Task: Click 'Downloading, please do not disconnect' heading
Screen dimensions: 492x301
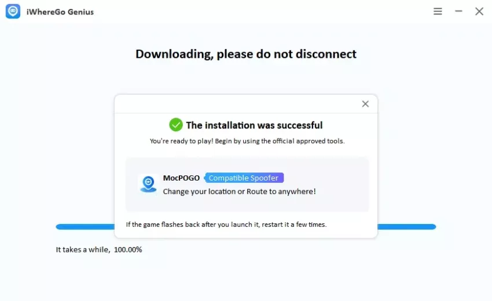Action: (246, 54)
